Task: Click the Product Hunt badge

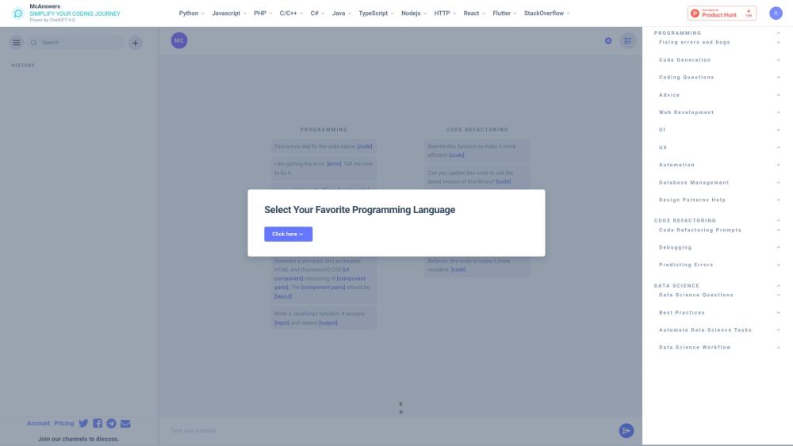Action: click(722, 13)
